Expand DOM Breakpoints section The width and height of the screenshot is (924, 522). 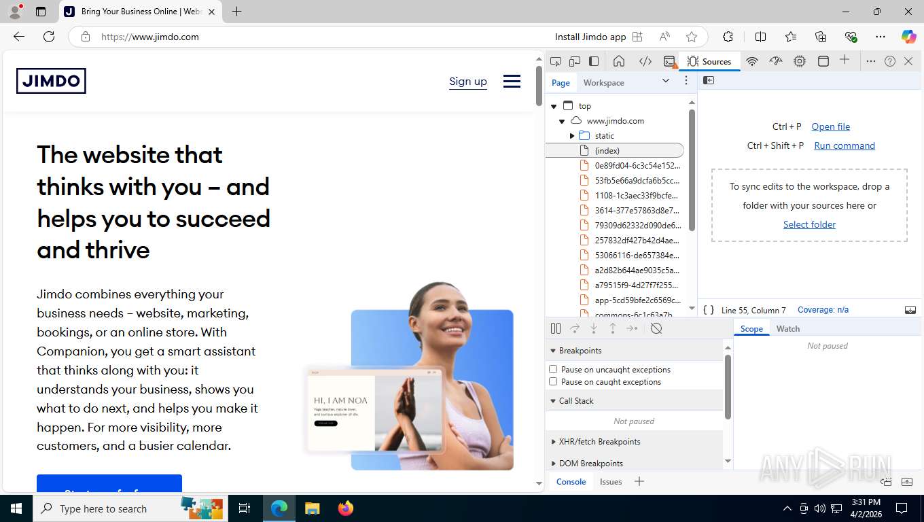click(634, 464)
